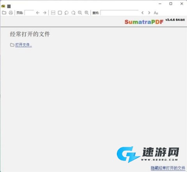The image size is (187, 172).
Task: Open the hamburger menu icon
Action: click(x=9, y=6)
